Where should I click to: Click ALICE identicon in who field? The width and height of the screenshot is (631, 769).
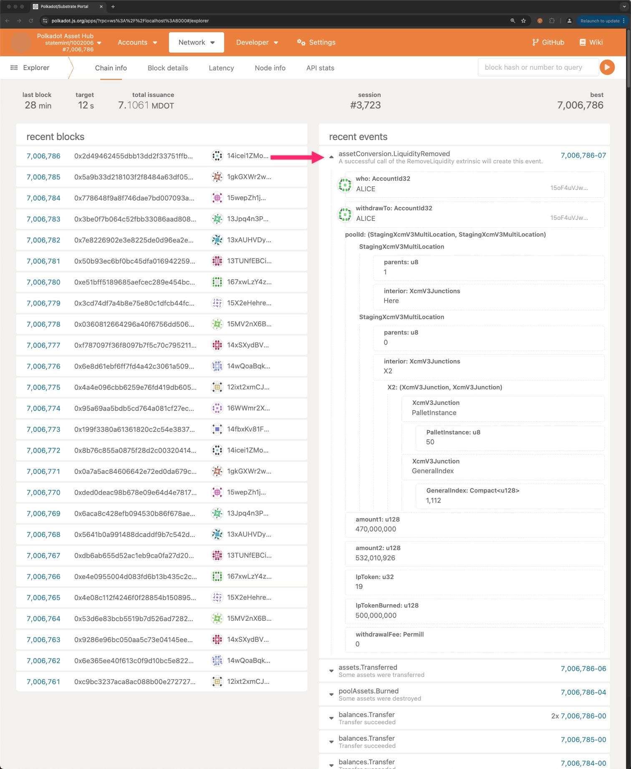click(x=345, y=184)
